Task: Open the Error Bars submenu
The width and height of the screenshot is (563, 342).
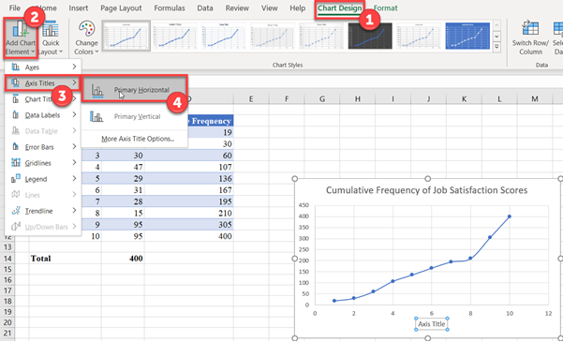Action: tap(43, 147)
